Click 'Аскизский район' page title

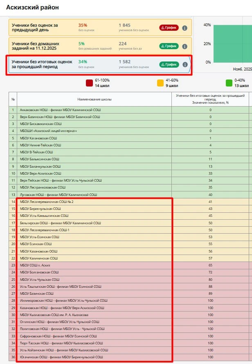coord(32,7)
